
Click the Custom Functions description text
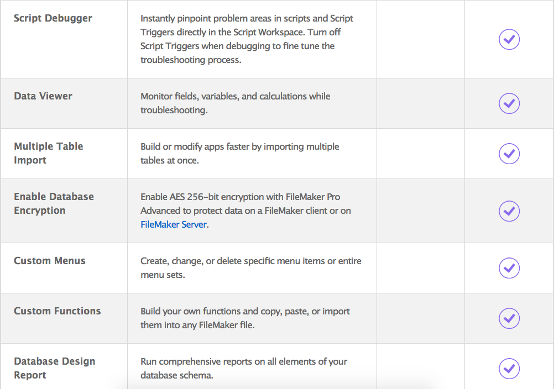coord(245,318)
